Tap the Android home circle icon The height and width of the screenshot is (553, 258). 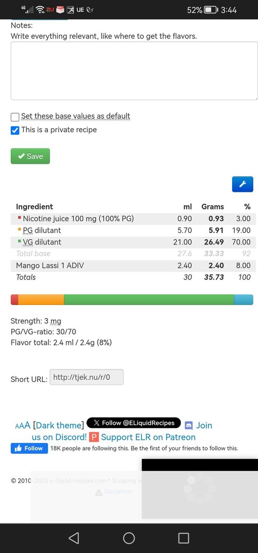click(129, 538)
